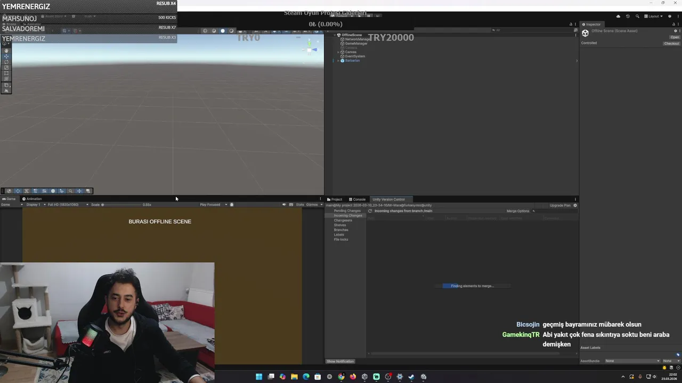The width and height of the screenshot is (682, 383).
Task: Open Steam from the Windows taskbar
Action: (411, 377)
